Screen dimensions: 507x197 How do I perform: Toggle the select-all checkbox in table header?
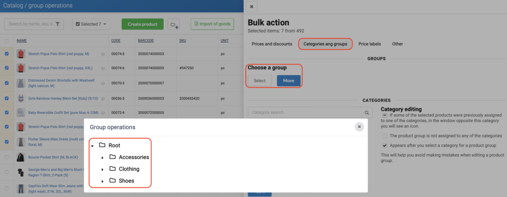point(7,41)
